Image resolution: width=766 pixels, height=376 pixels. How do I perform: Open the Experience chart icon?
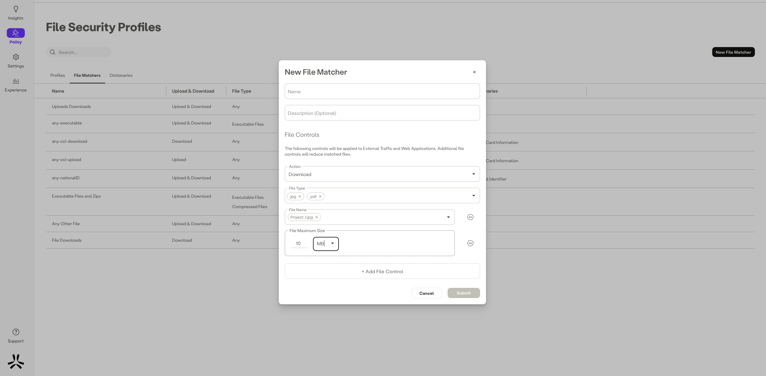(16, 81)
